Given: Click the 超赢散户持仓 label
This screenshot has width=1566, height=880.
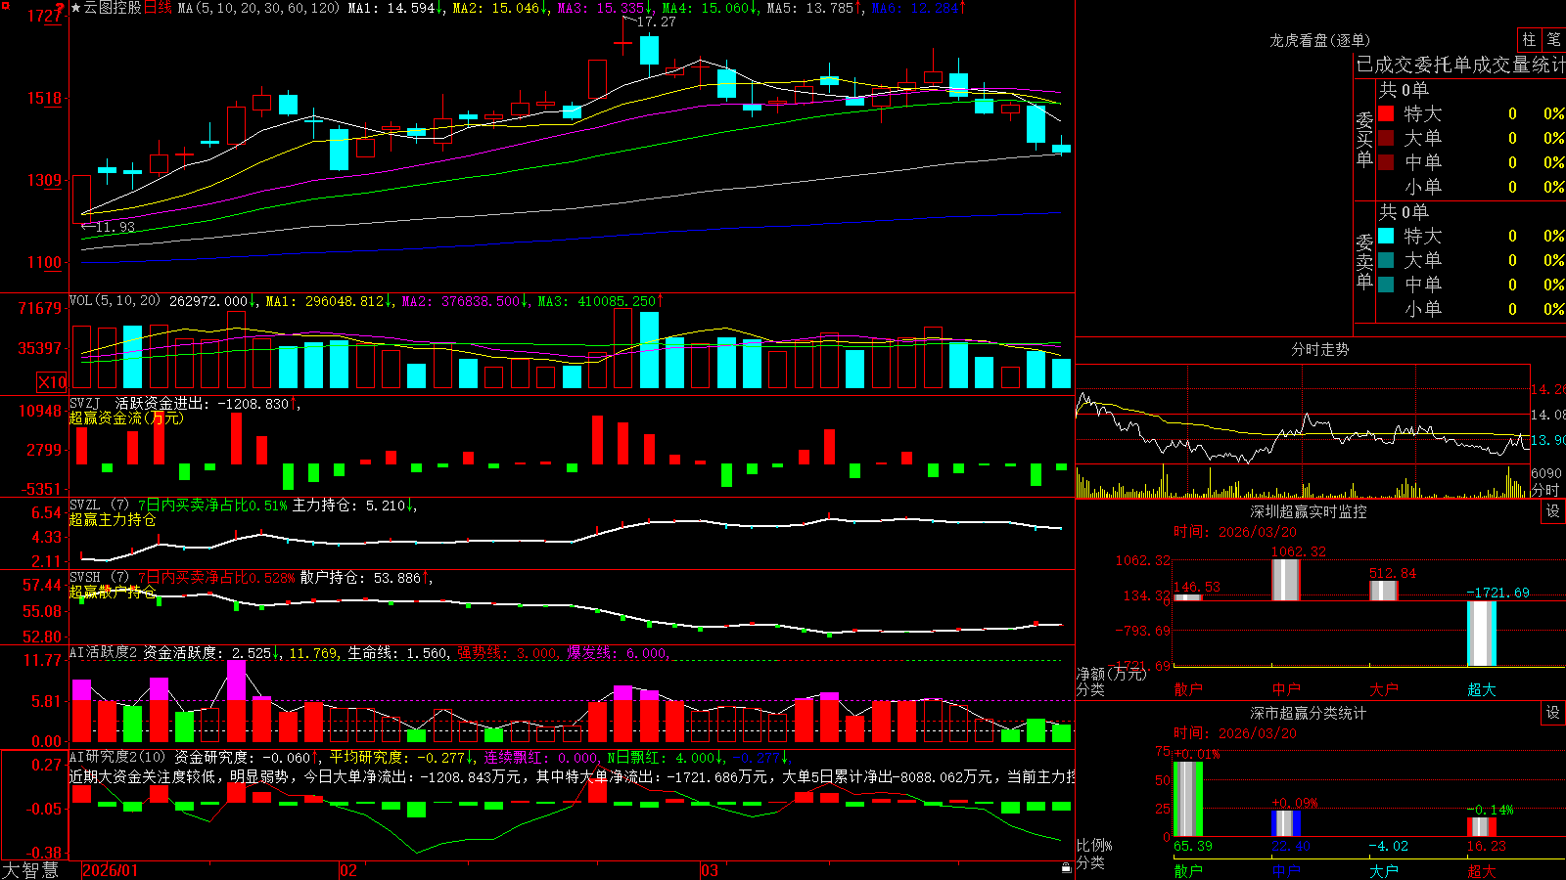Looking at the screenshot, I should [x=113, y=592].
